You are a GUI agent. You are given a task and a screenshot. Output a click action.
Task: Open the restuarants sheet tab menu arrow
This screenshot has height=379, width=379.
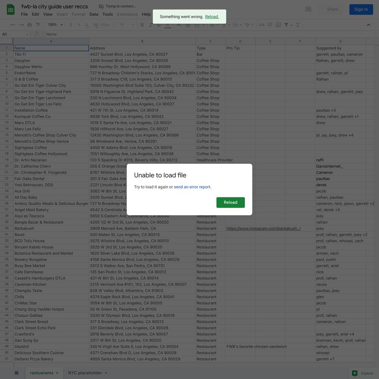pyautogui.click(x=57, y=373)
